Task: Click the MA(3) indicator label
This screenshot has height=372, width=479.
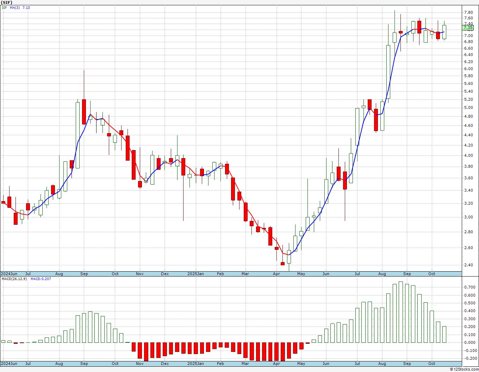Action: pos(15,7)
